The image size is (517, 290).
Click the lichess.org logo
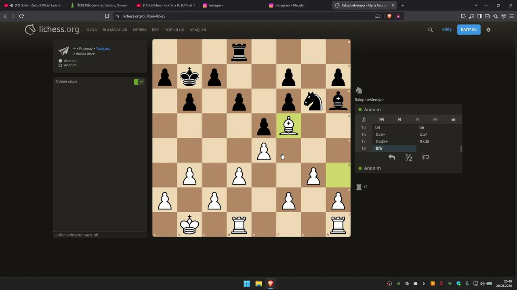click(x=52, y=29)
